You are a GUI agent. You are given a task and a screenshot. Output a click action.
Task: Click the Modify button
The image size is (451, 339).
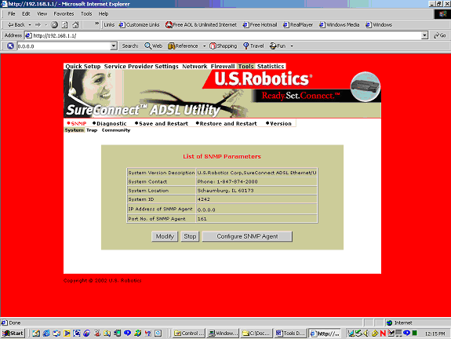(165, 236)
